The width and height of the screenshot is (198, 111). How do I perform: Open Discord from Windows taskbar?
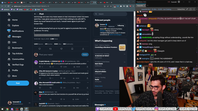click(x=12, y=109)
